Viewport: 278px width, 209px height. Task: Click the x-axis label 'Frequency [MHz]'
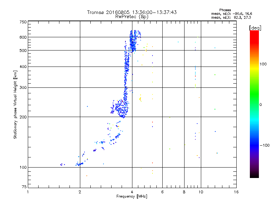coord(132,196)
